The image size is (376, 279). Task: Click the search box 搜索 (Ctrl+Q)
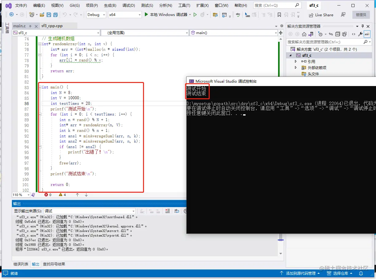click(277, 5)
